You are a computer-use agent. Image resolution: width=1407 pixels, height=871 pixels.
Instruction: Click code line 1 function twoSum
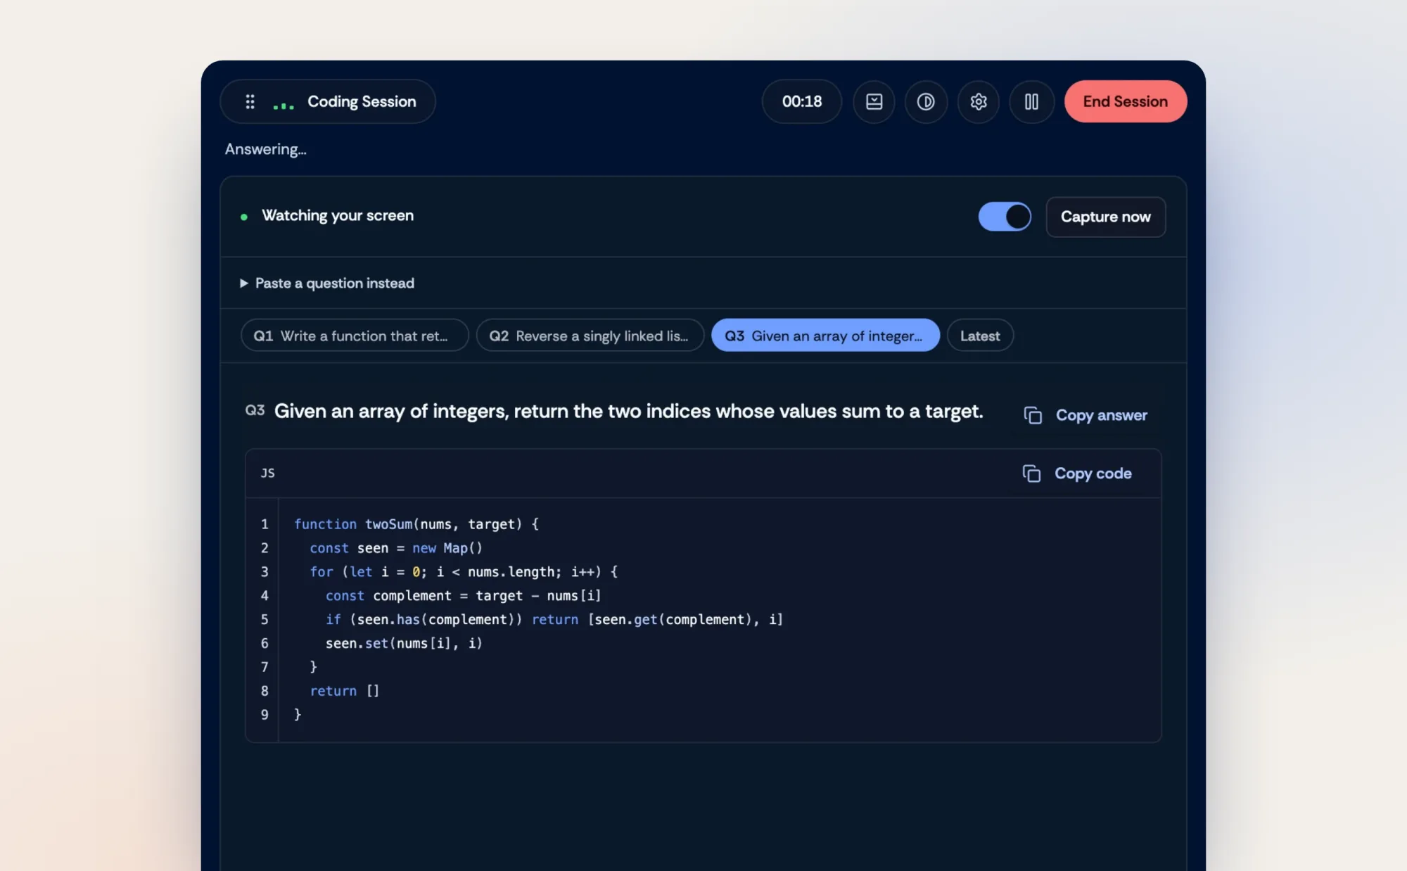(416, 524)
